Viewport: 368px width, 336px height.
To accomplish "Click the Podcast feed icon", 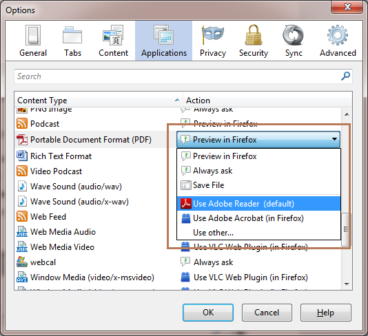I will tap(22, 123).
